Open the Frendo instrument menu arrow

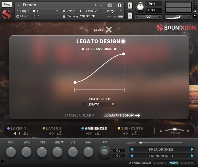point(19,5)
